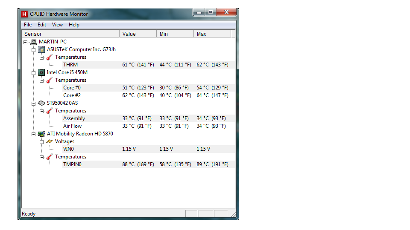Collapse the ASUSTeK Computer Inc. node
The width and height of the screenshot is (410, 230).
[33, 50]
